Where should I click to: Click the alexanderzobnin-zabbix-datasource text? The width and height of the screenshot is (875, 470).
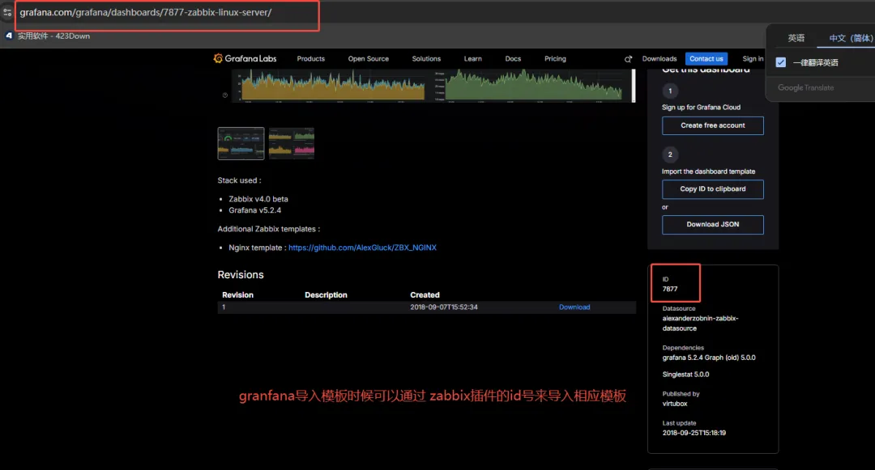click(700, 323)
